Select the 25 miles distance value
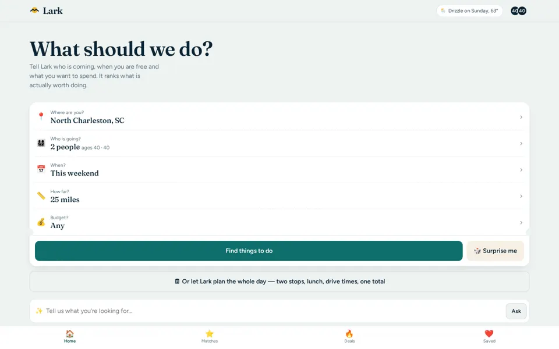 tap(65, 200)
